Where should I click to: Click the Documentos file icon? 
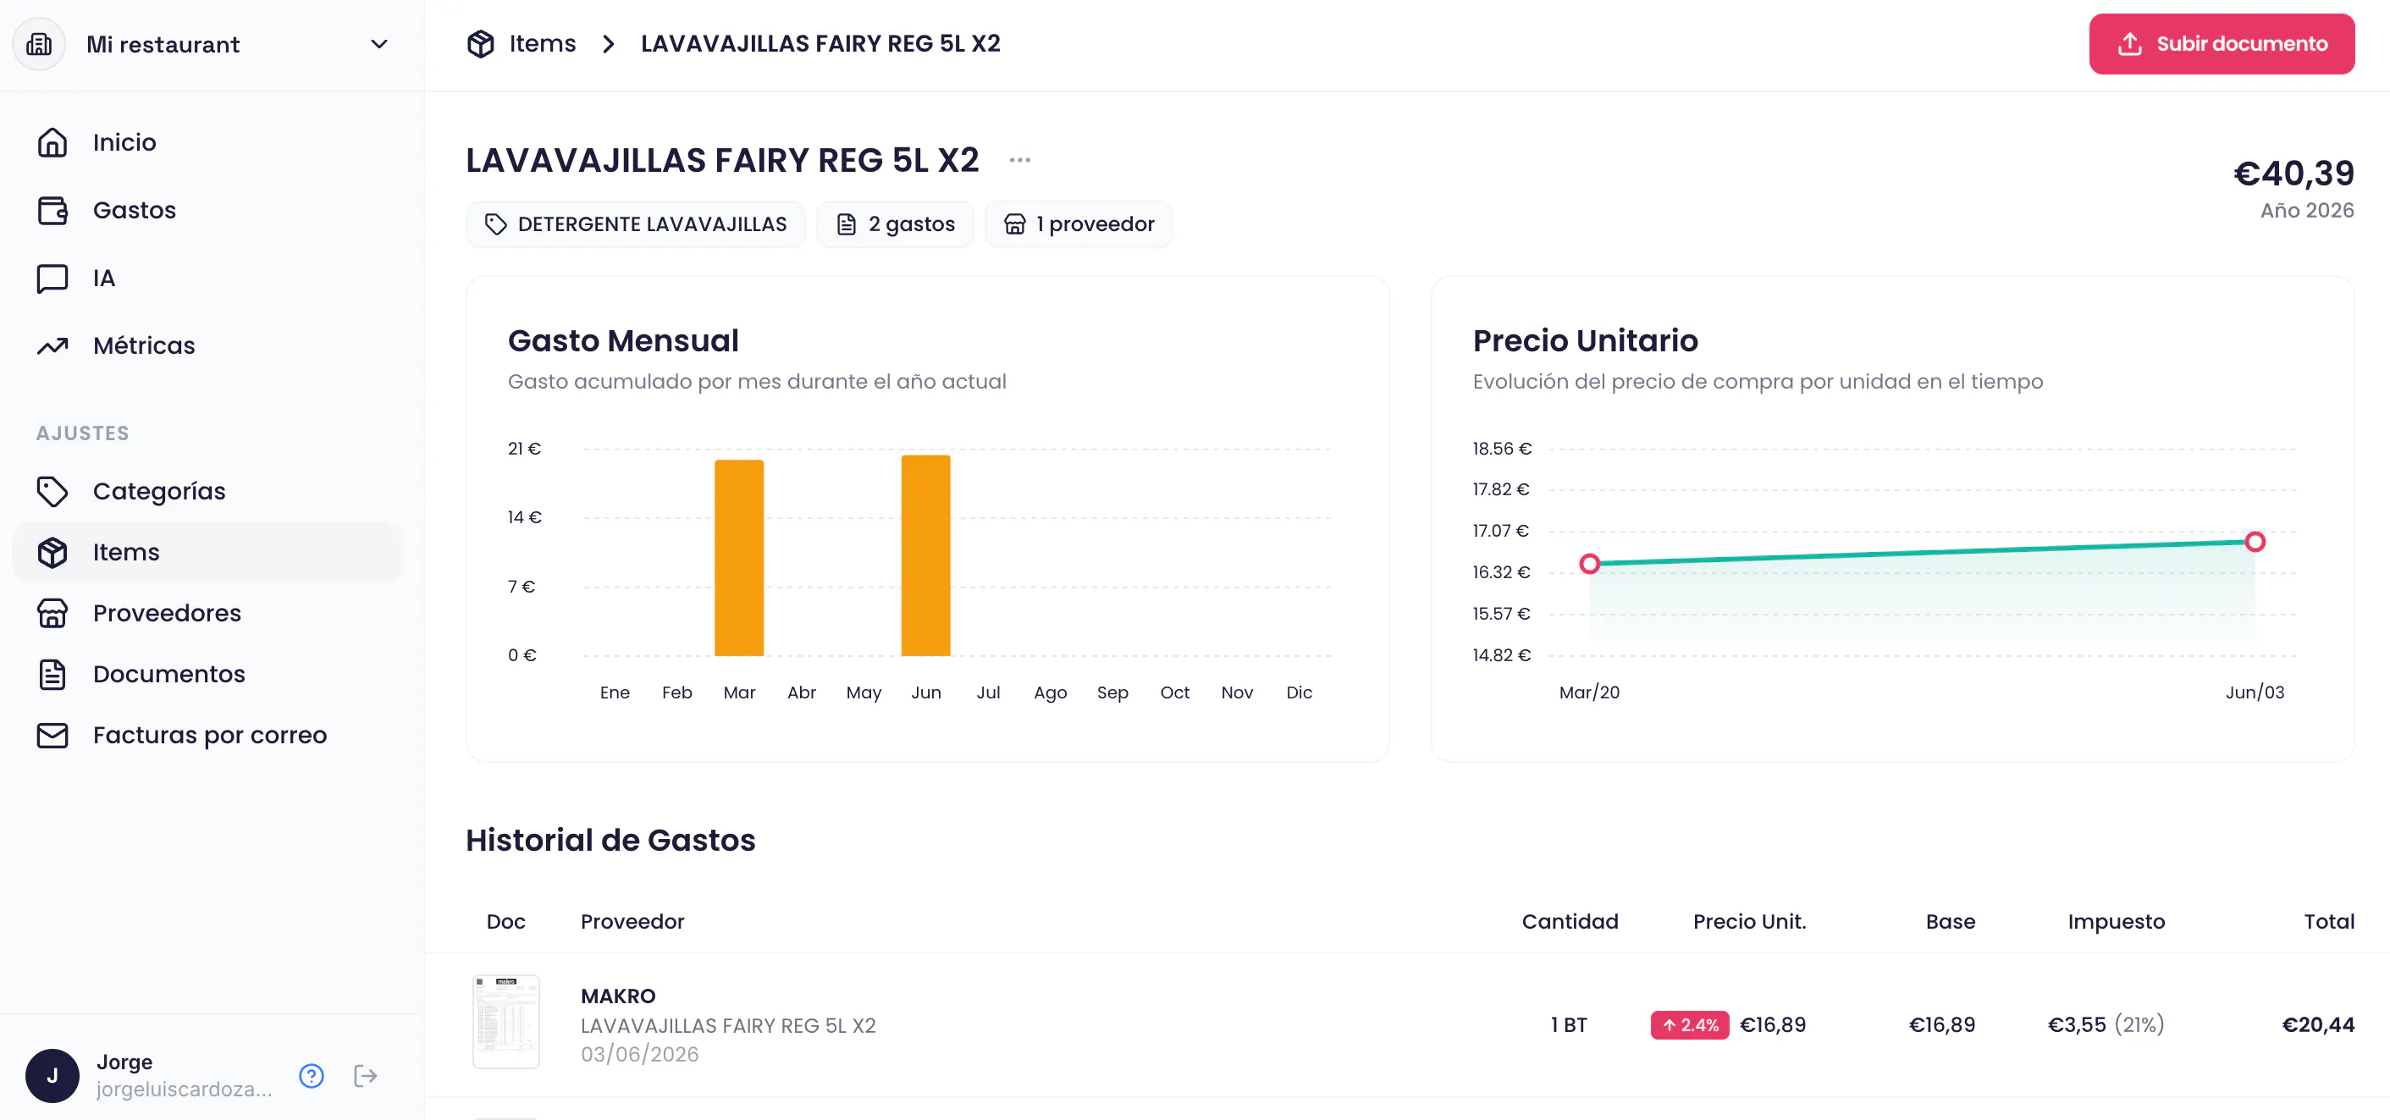pos(52,674)
